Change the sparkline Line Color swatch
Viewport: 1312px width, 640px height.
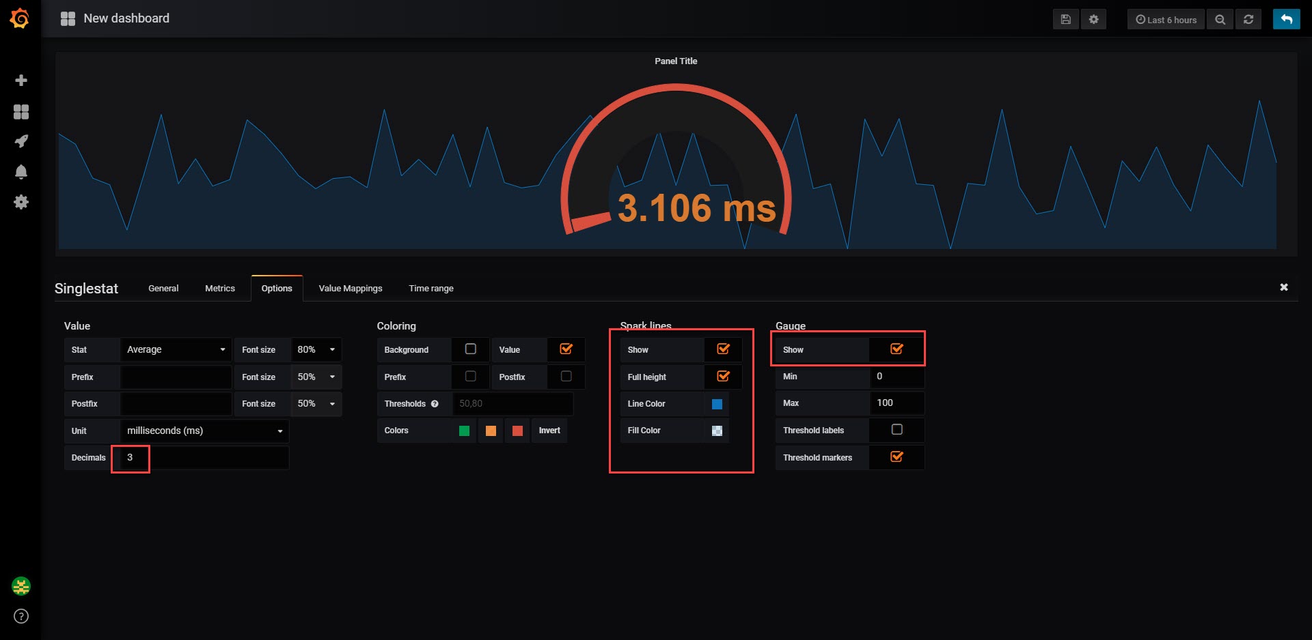click(x=717, y=404)
